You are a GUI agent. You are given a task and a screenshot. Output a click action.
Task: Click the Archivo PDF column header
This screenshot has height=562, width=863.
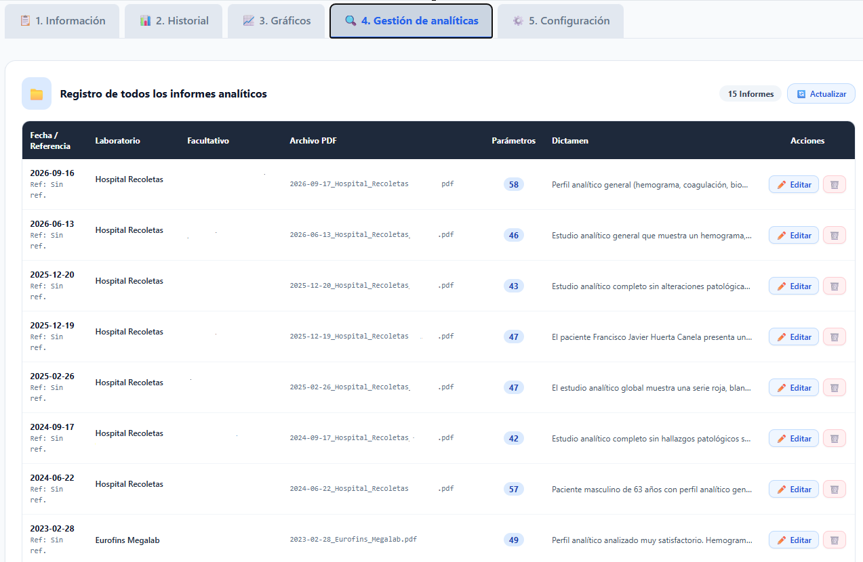pos(313,141)
